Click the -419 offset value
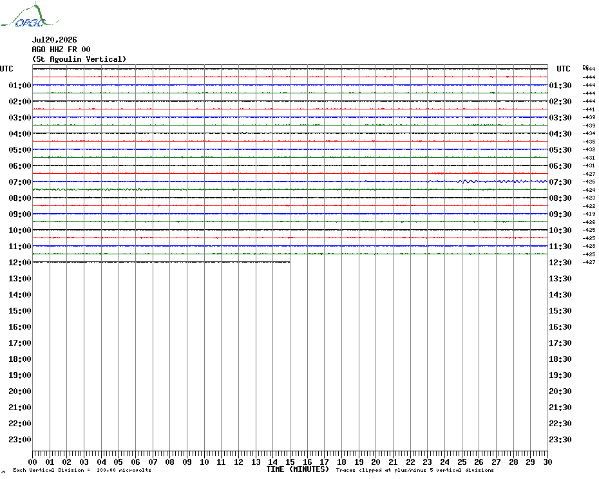The height and width of the screenshot is (479, 599). click(x=589, y=214)
